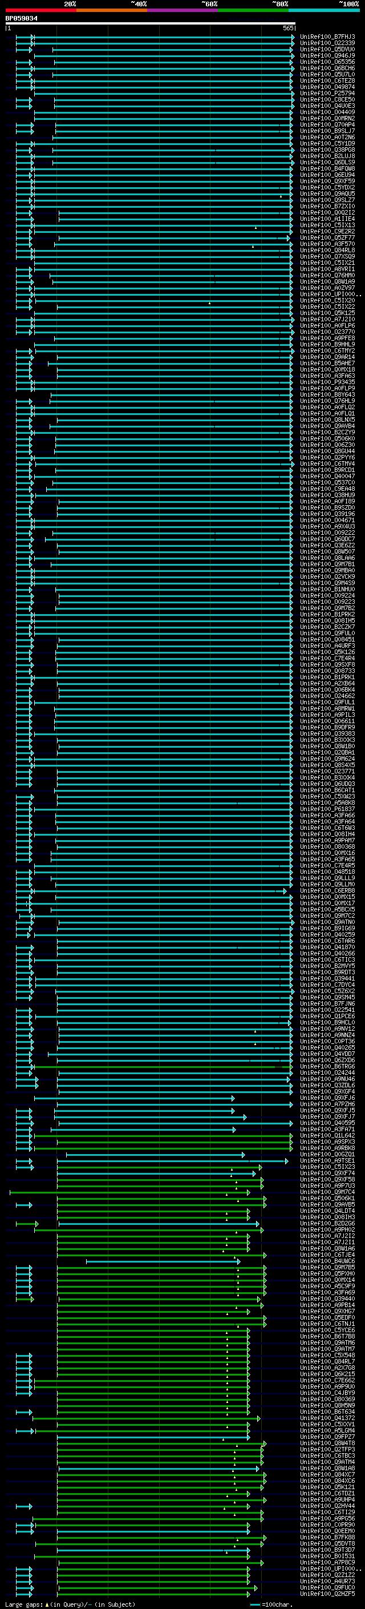Click the UniRef100_Q2HZF5 label

(x=327, y=1594)
